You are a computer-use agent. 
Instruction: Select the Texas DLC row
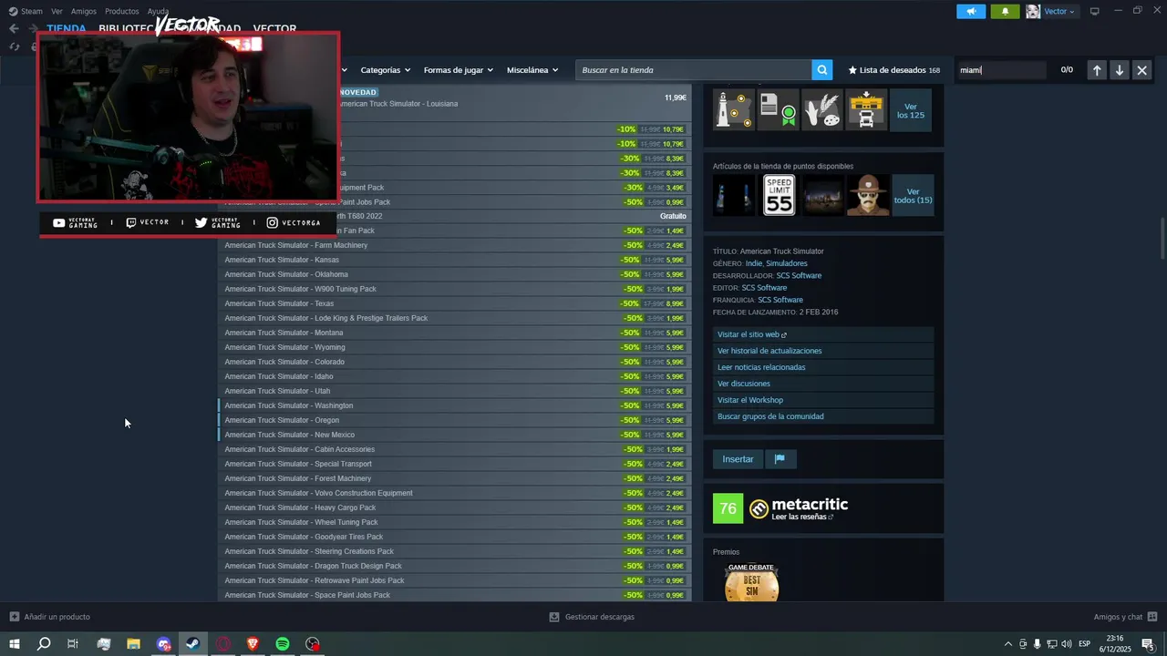click(x=454, y=303)
